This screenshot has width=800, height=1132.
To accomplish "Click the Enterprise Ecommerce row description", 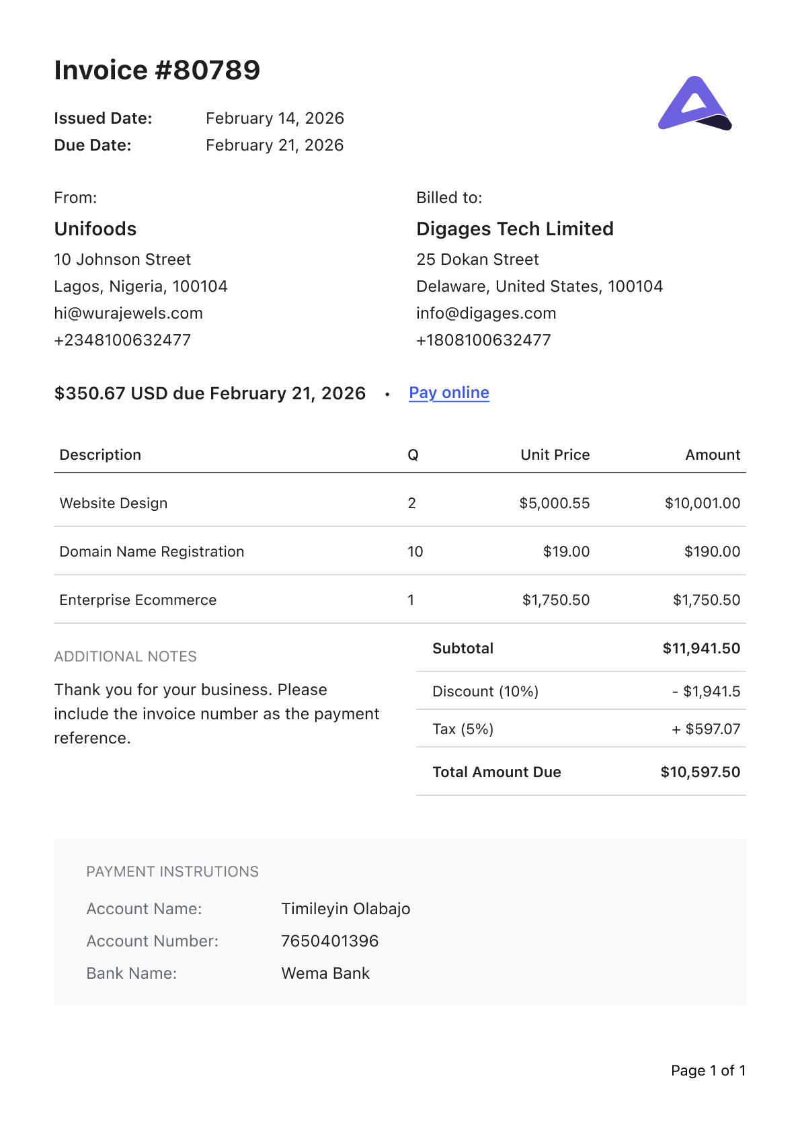I will coord(138,600).
